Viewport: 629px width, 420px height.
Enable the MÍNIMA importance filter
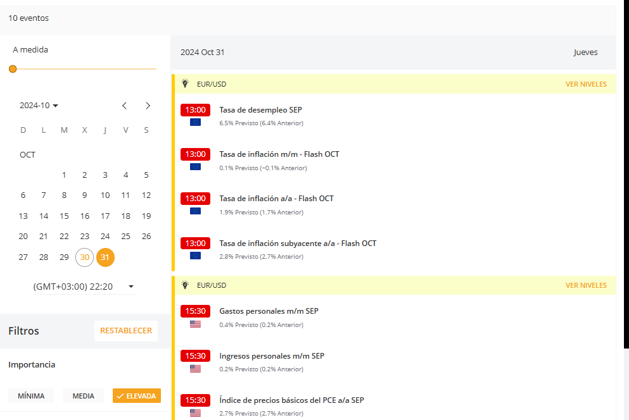(31, 395)
